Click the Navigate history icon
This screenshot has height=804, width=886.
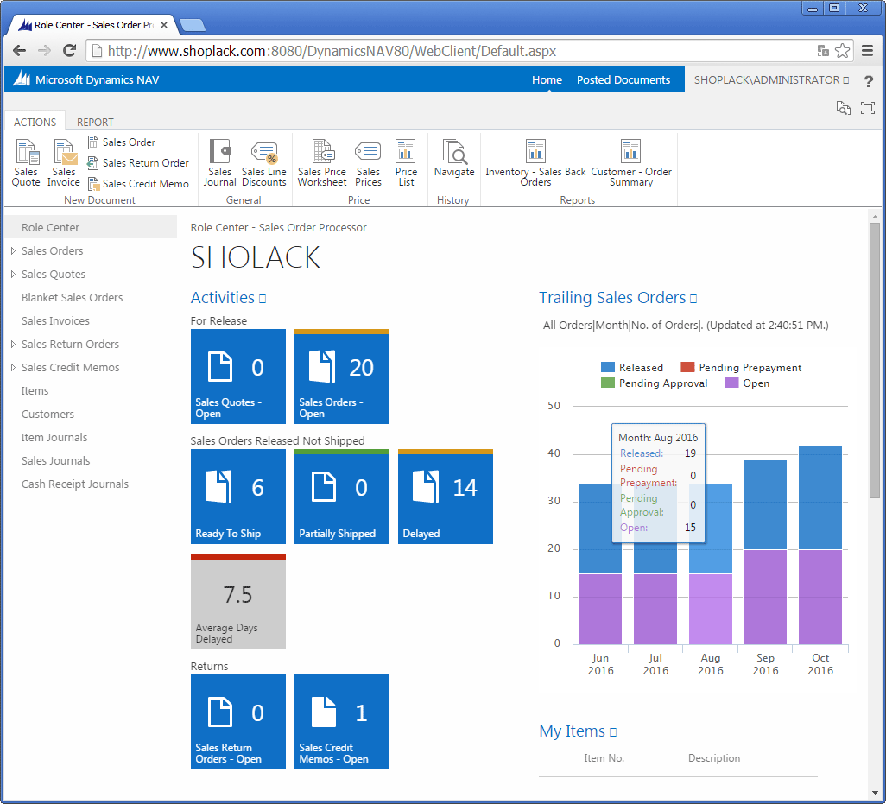454,152
